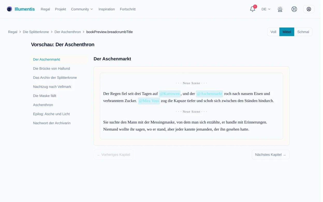Open the help lifebuoy icon
This screenshot has width=323, height=202.
click(x=294, y=9)
